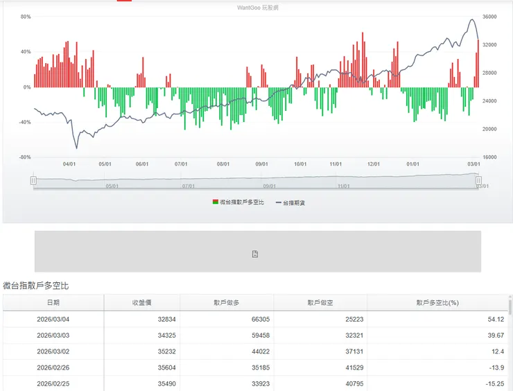Click the 10/01 x-axis date label
The width and height of the screenshot is (513, 391).
click(300, 164)
